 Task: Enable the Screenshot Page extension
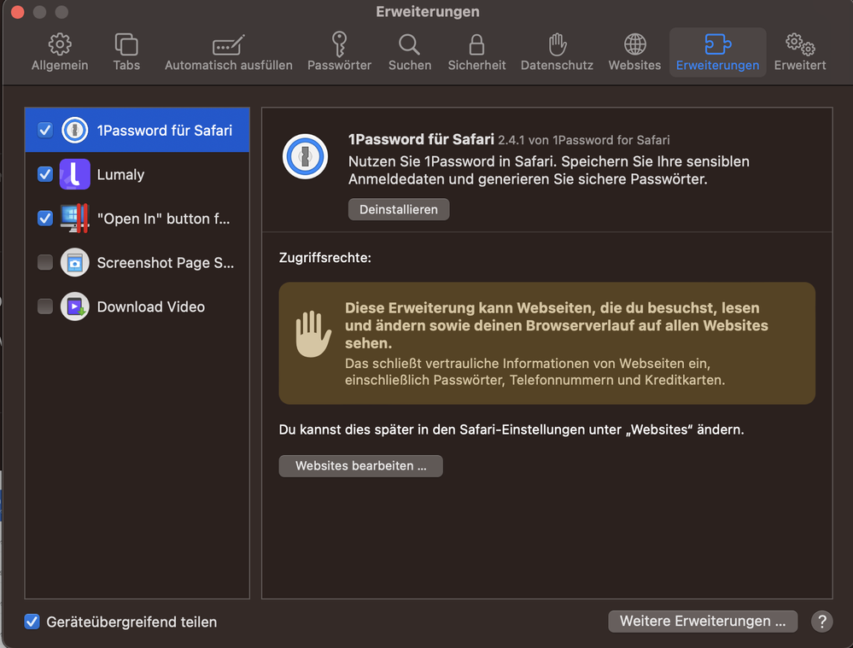coord(45,263)
